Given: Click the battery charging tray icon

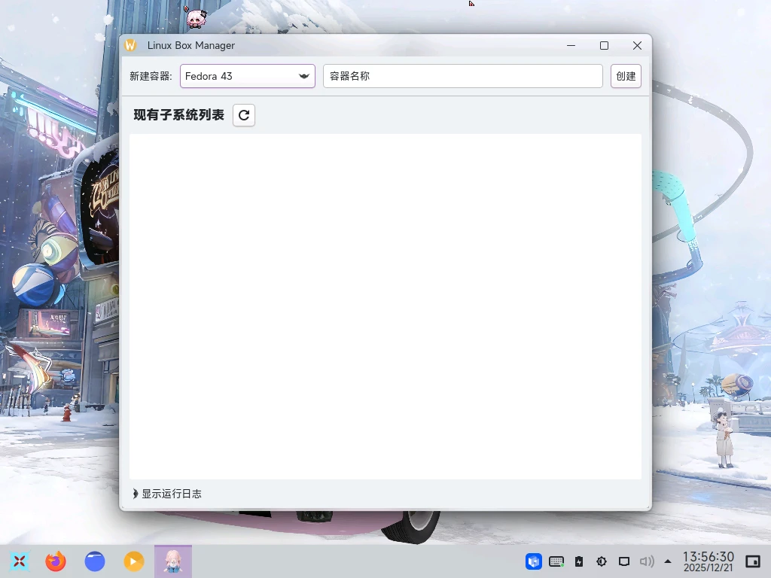Looking at the screenshot, I should click(x=579, y=561).
